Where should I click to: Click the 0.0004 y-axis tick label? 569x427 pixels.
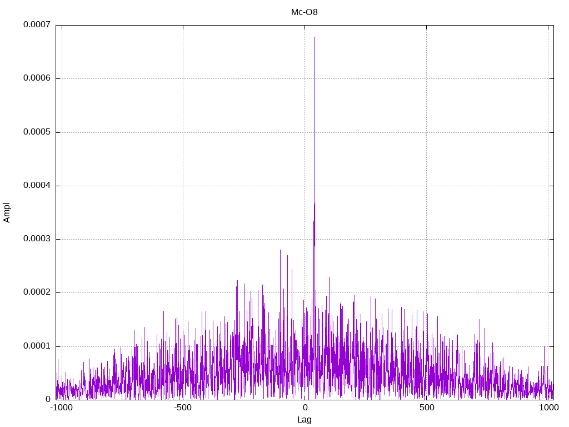[x=37, y=185]
